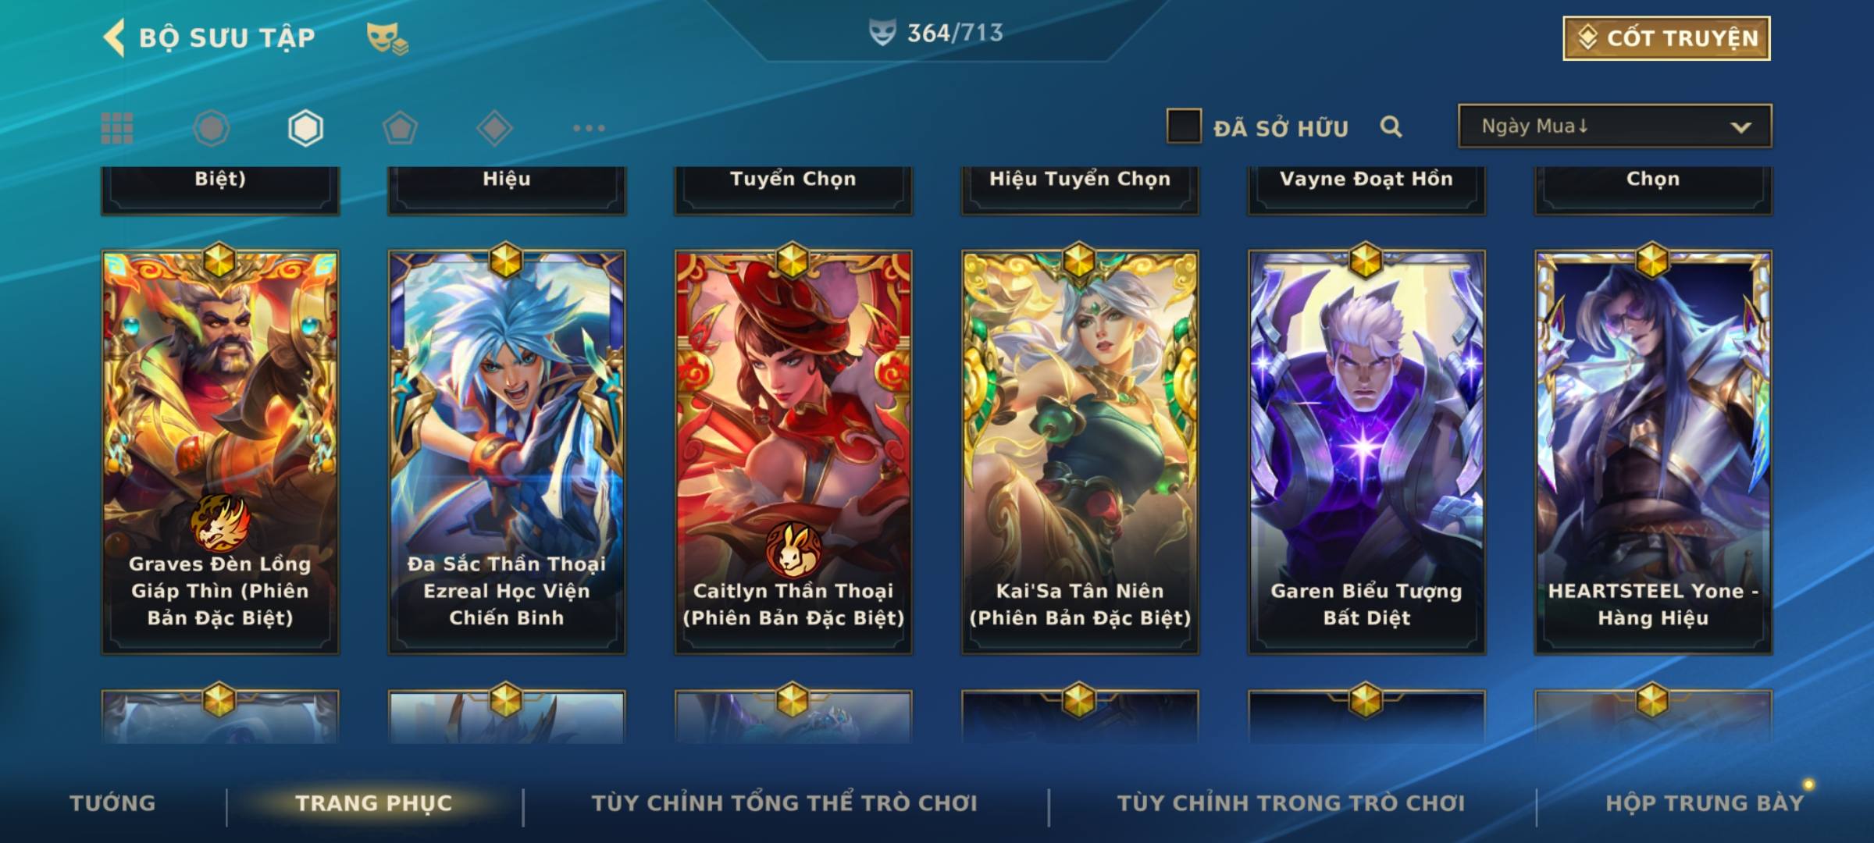
Task: Switch to the Tướng tab
Action: pyautogui.click(x=112, y=802)
